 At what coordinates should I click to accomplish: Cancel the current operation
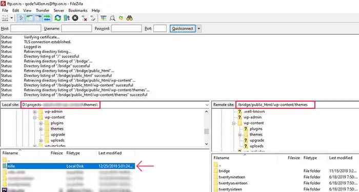(75, 18)
